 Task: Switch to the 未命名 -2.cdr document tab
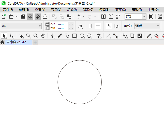coord(19,42)
